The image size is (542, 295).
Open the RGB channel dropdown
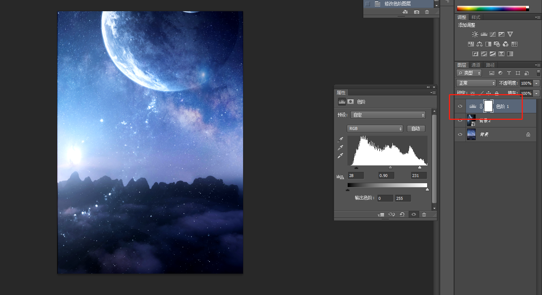tap(375, 128)
